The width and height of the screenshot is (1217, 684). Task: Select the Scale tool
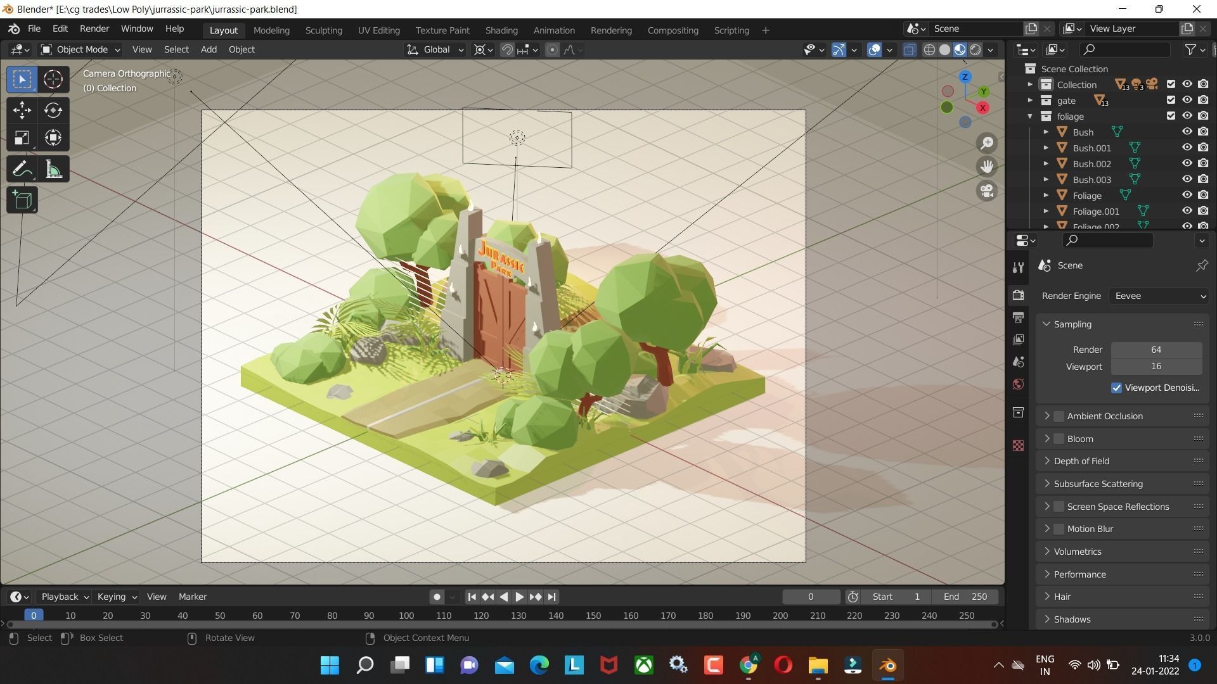click(22, 137)
